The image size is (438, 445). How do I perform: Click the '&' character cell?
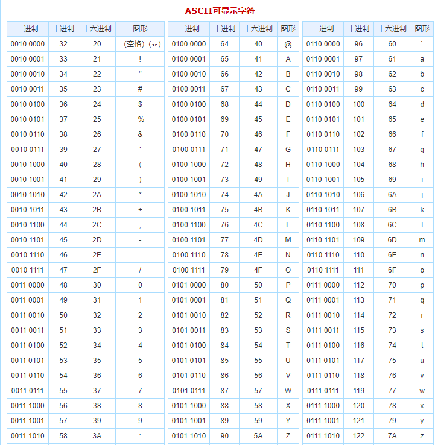tap(140, 134)
